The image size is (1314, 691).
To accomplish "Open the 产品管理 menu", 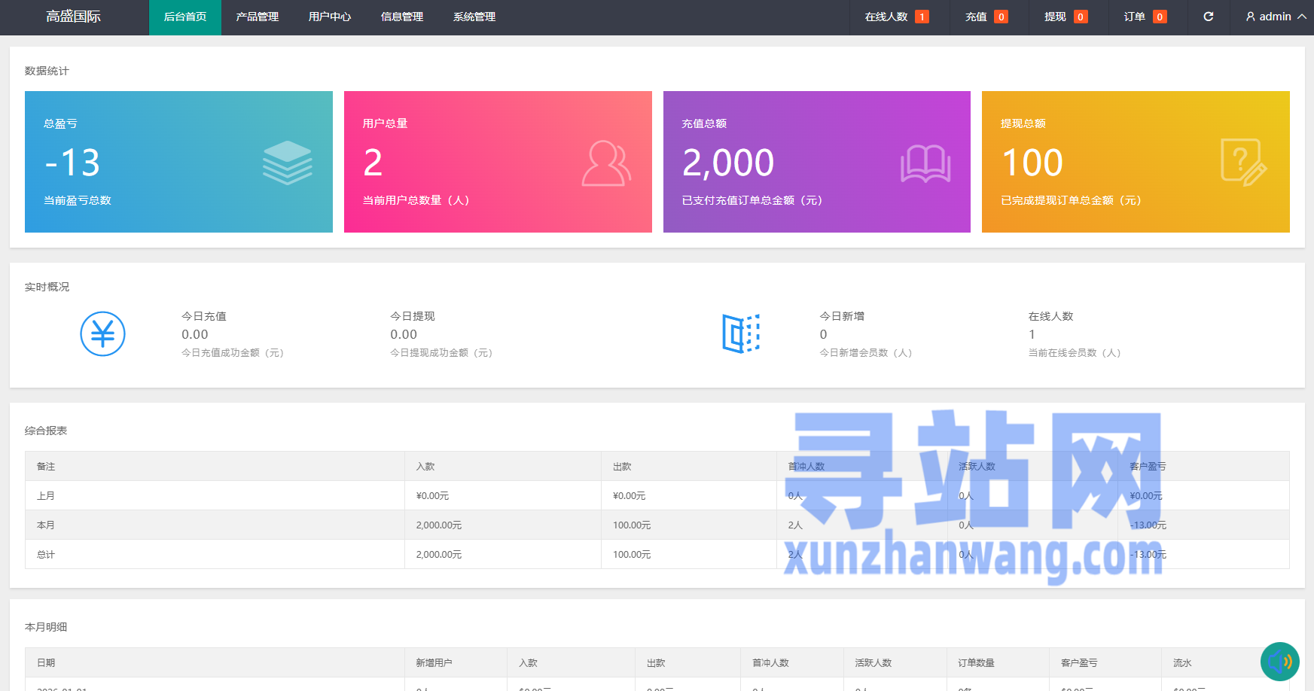I will pyautogui.click(x=257, y=17).
